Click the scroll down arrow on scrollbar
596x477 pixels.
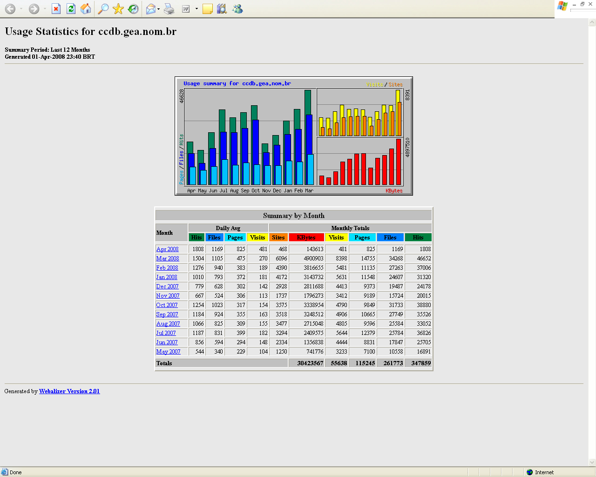click(x=592, y=463)
